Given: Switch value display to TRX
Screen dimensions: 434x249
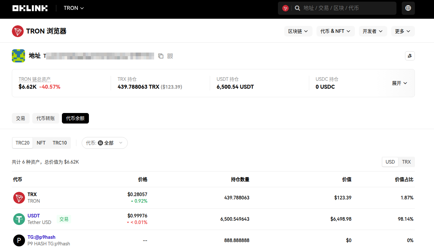Looking at the screenshot, I should point(406,162).
